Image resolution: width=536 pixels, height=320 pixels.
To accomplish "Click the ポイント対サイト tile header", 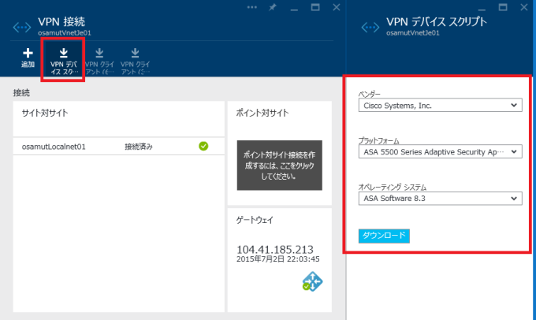I will click(262, 113).
